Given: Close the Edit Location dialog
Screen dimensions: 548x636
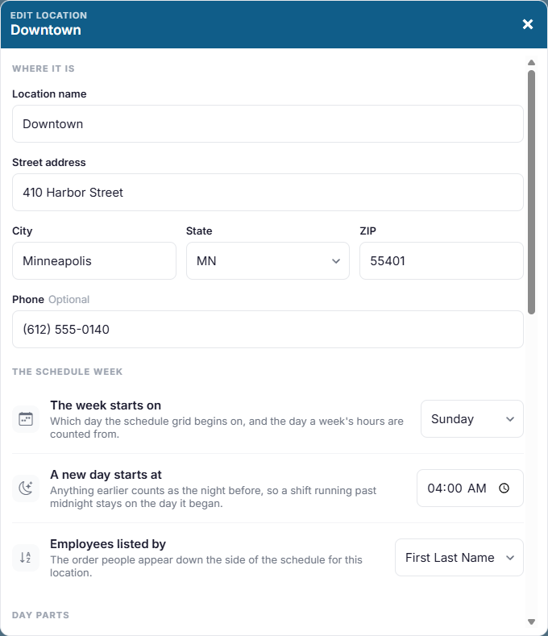Looking at the screenshot, I should pos(527,24).
